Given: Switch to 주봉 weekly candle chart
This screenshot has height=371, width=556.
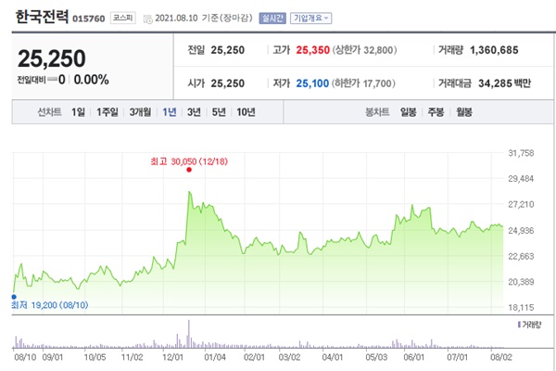Looking at the screenshot, I should click(436, 112).
